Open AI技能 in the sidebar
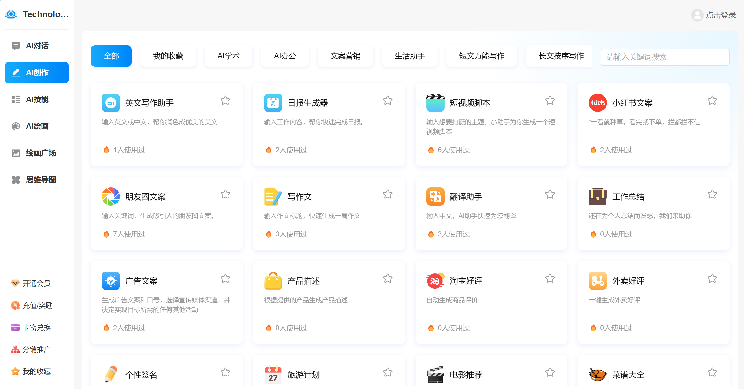The width and height of the screenshot is (744, 389). coord(37,99)
